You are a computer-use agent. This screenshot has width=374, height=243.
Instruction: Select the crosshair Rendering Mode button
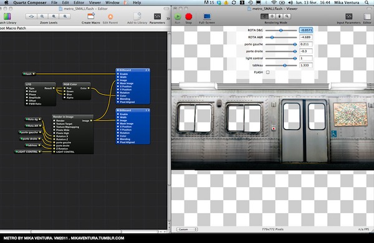(x=272, y=16)
